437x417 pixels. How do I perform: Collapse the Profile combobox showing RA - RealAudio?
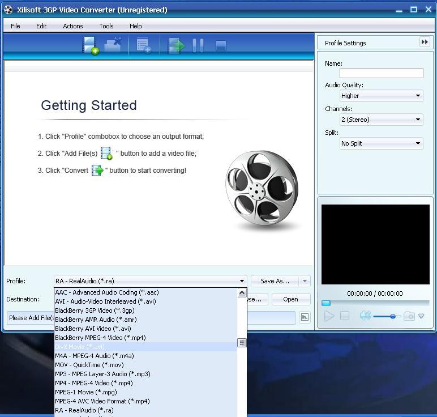tap(150, 281)
